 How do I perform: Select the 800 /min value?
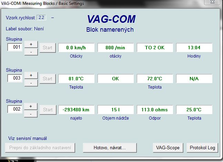115,48
